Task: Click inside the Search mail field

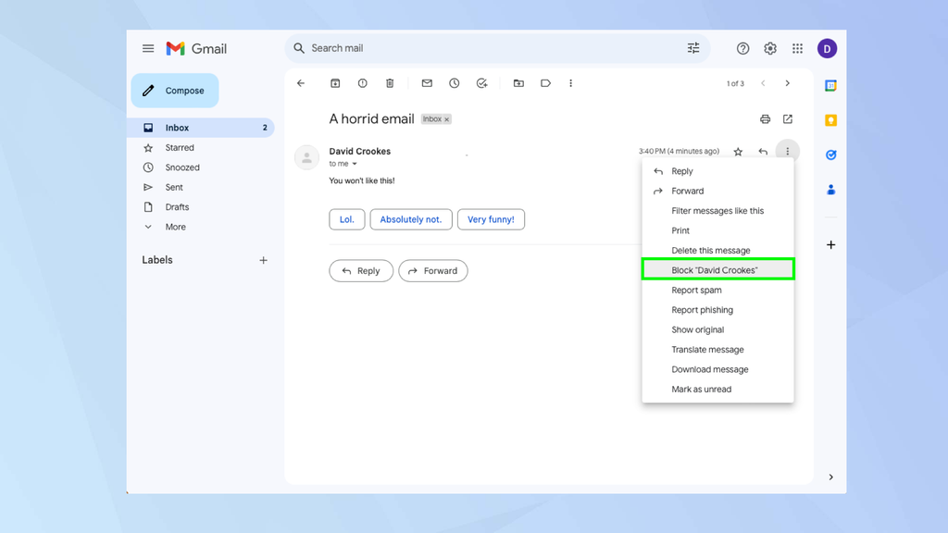Action: tap(417, 47)
